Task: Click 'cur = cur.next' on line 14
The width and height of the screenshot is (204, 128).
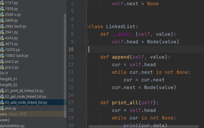Action: (144, 80)
